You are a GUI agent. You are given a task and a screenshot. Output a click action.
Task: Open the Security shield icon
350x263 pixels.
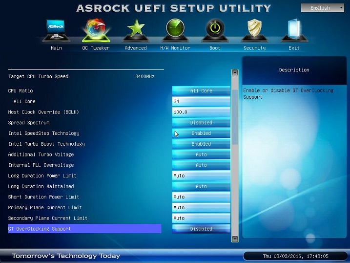pos(254,30)
